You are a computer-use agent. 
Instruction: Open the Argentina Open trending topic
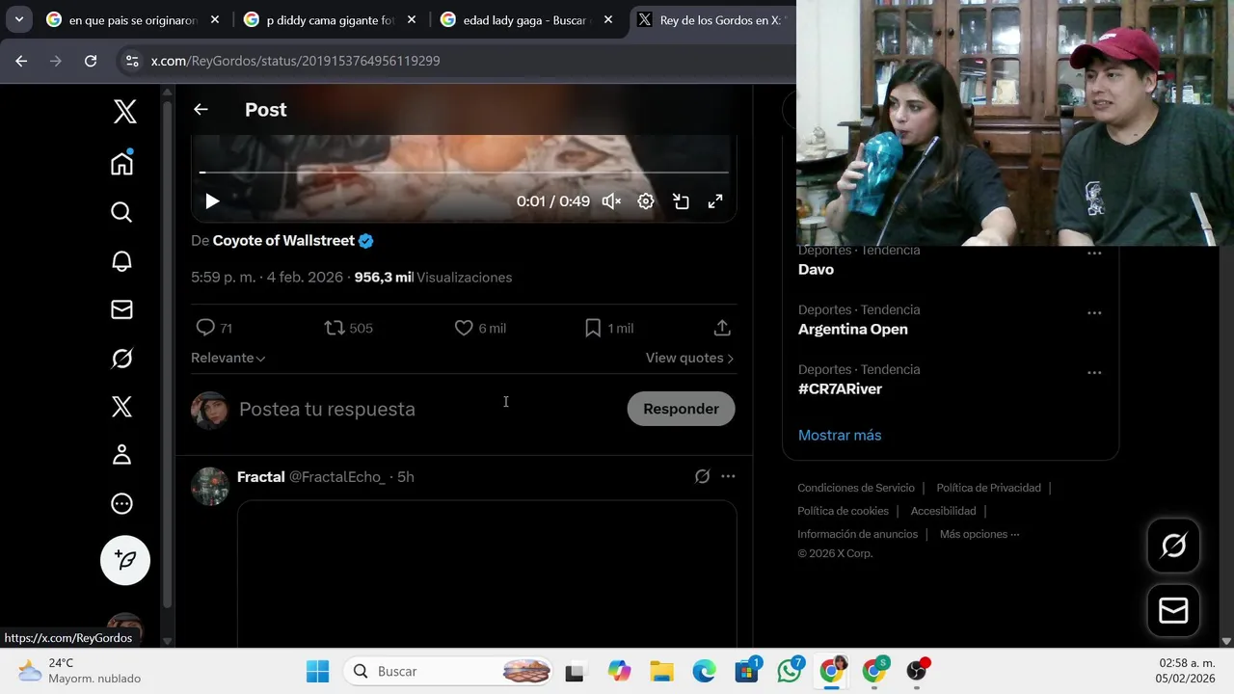pos(853,330)
